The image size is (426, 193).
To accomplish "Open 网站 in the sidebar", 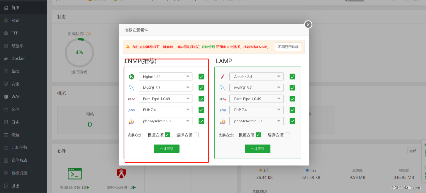I will [24, 20].
